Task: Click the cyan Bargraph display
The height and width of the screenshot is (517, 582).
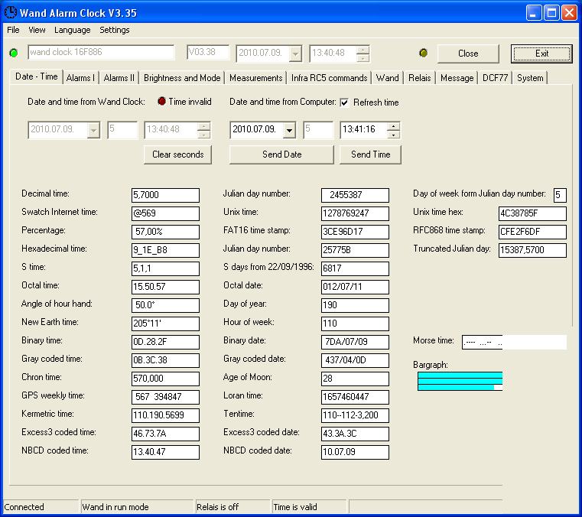Action: 460,381
